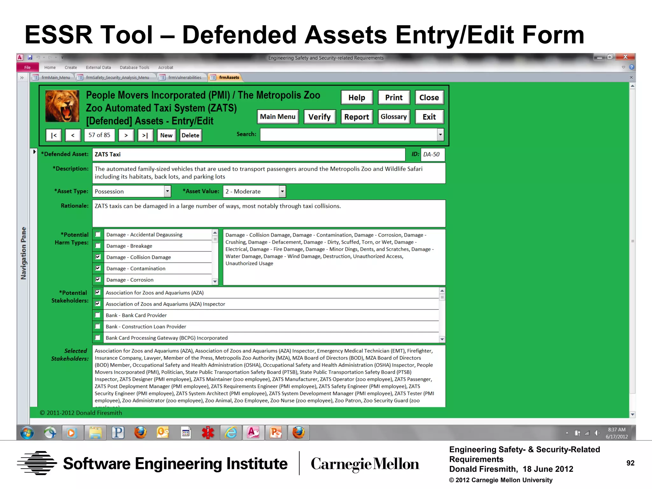Check Bank Card Processing Gateway (BCPG) Incorporated checkbox
The width and height of the screenshot is (652, 489).
(x=98, y=337)
